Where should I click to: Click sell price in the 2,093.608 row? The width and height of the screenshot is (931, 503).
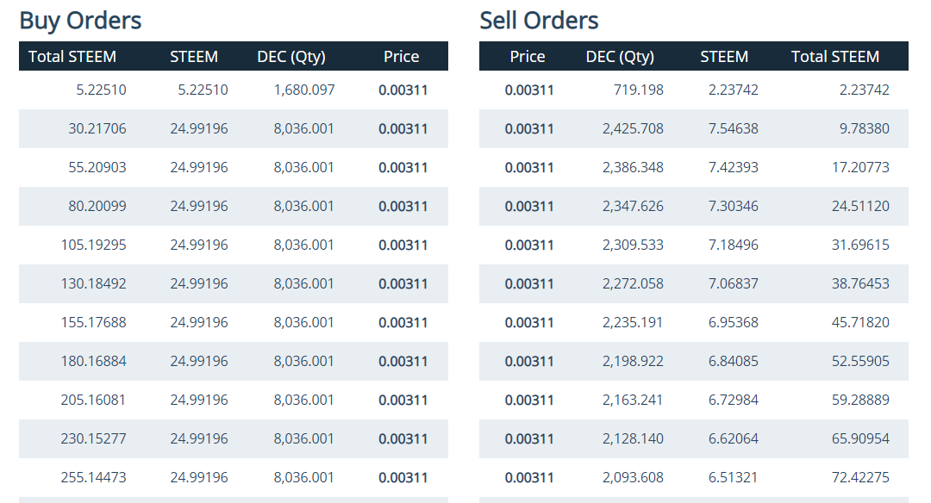coord(529,477)
